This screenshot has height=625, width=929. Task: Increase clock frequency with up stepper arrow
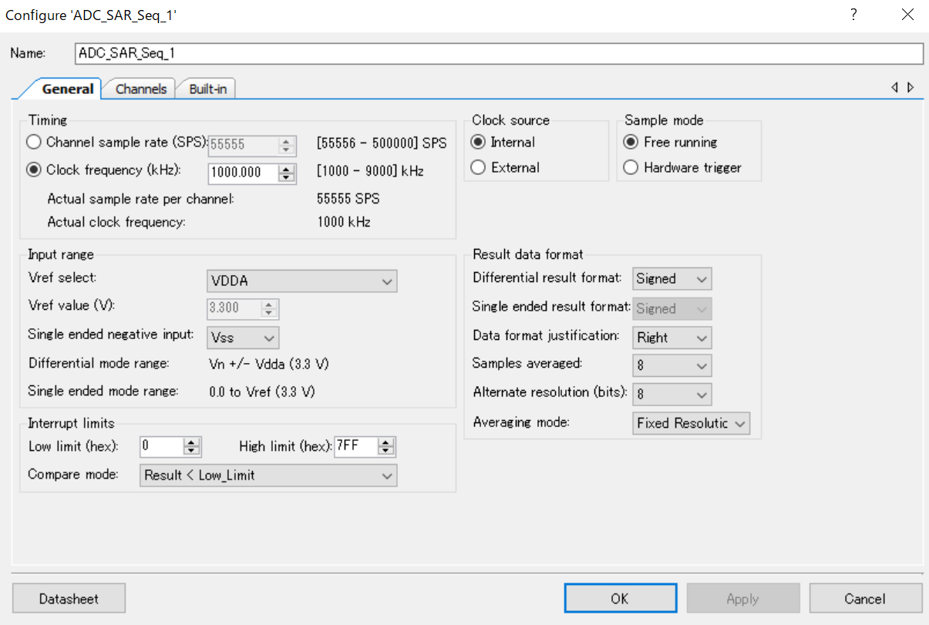[287, 167]
